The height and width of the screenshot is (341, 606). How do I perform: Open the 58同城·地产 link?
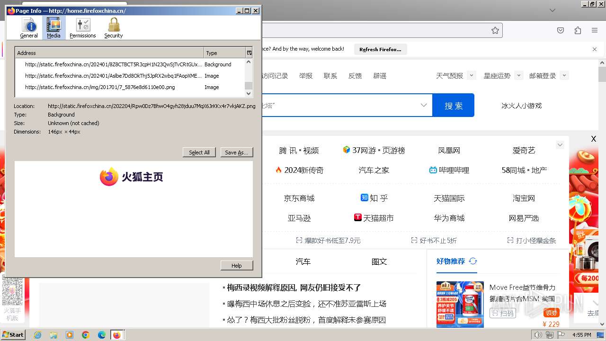click(524, 170)
